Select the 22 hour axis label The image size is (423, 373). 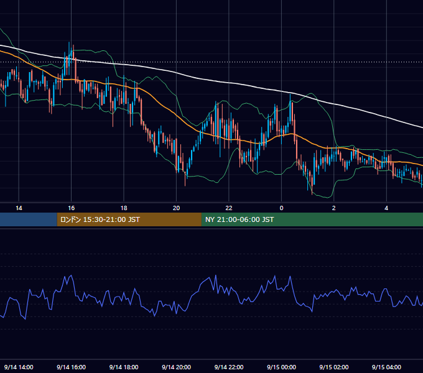point(229,208)
